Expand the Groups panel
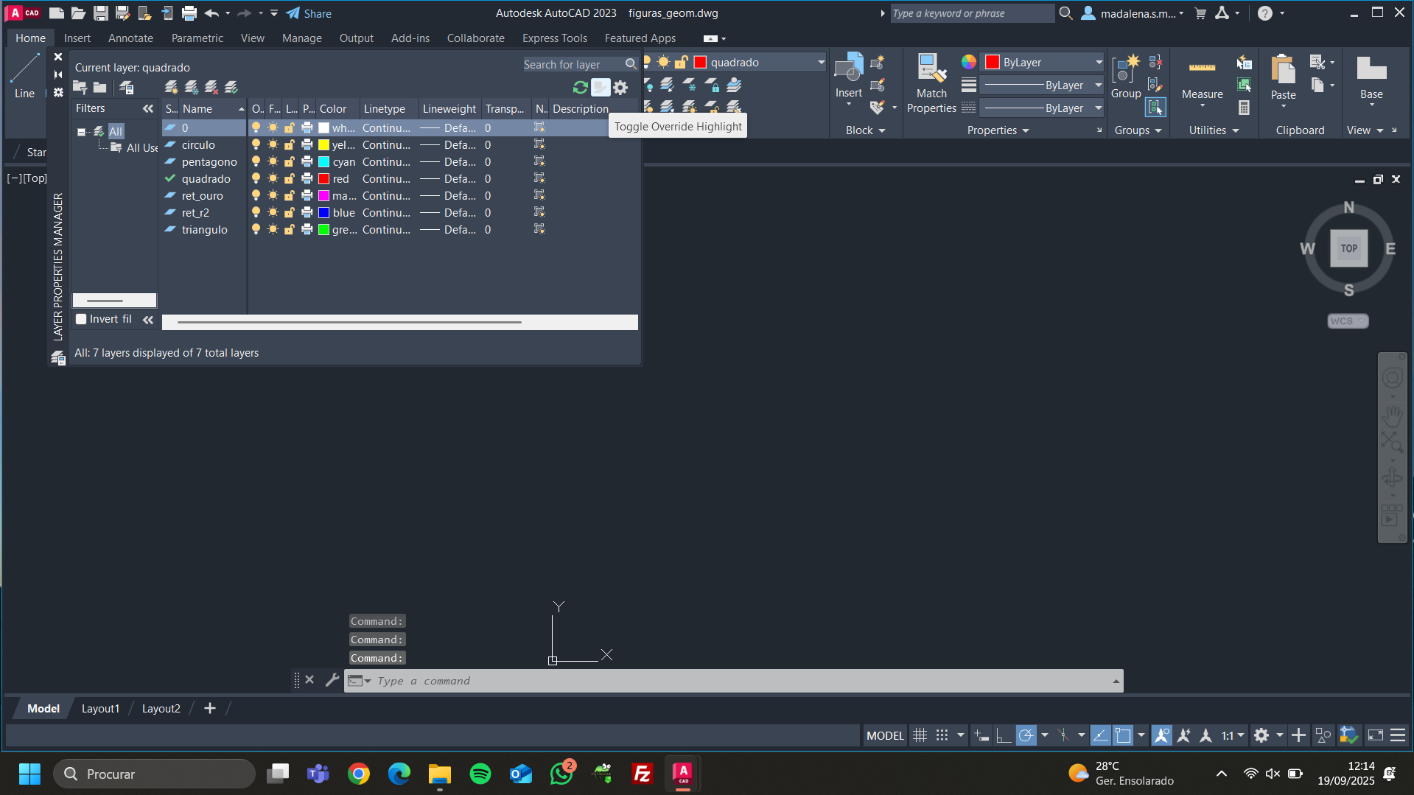 (x=1138, y=130)
